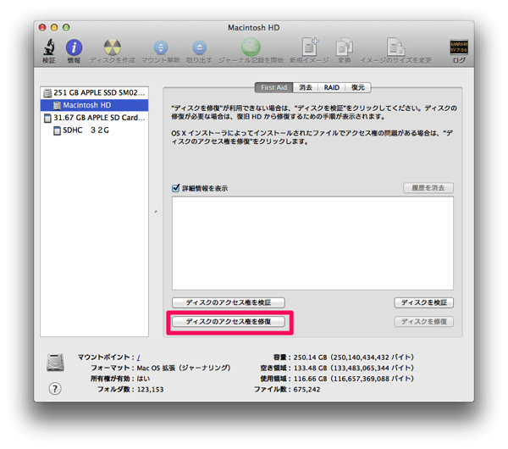
Task: Open the mount point "/" link
Action: point(138,358)
